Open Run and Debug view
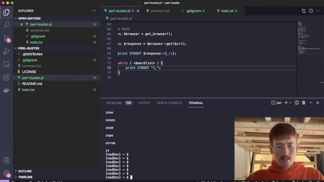Screen dimensions: 324x182 [7, 51]
